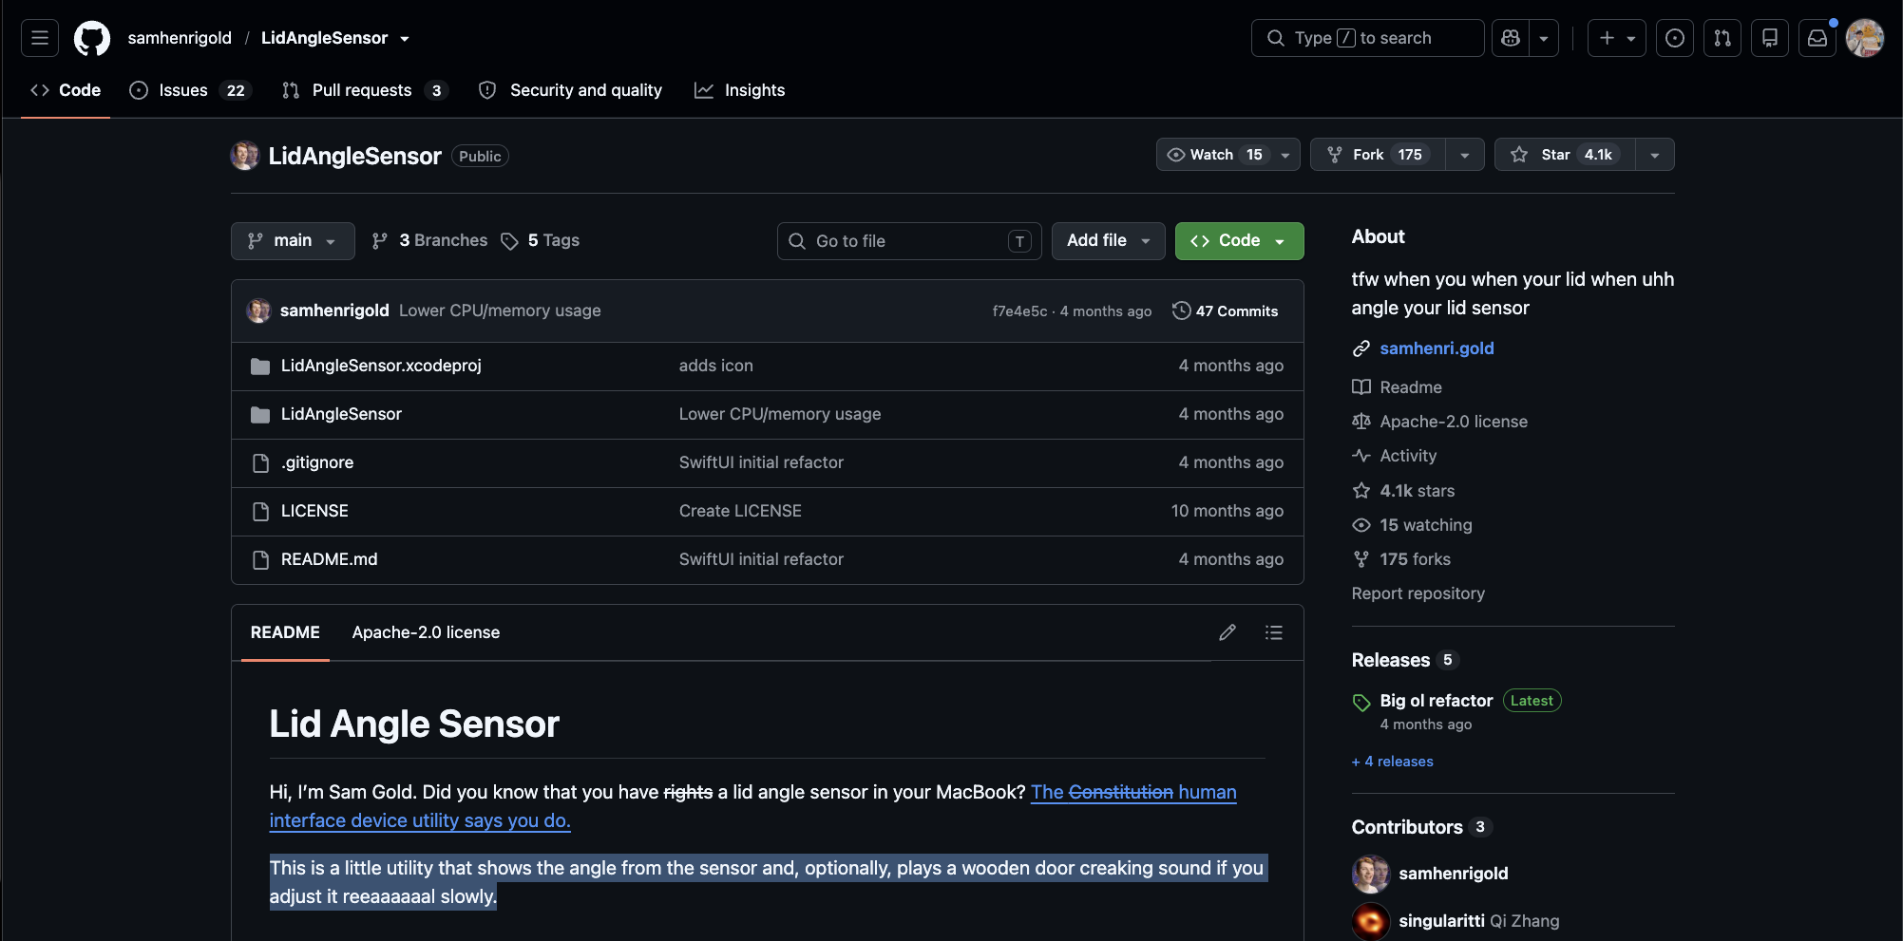Open the star lists dropdown arrow

tap(1655, 155)
